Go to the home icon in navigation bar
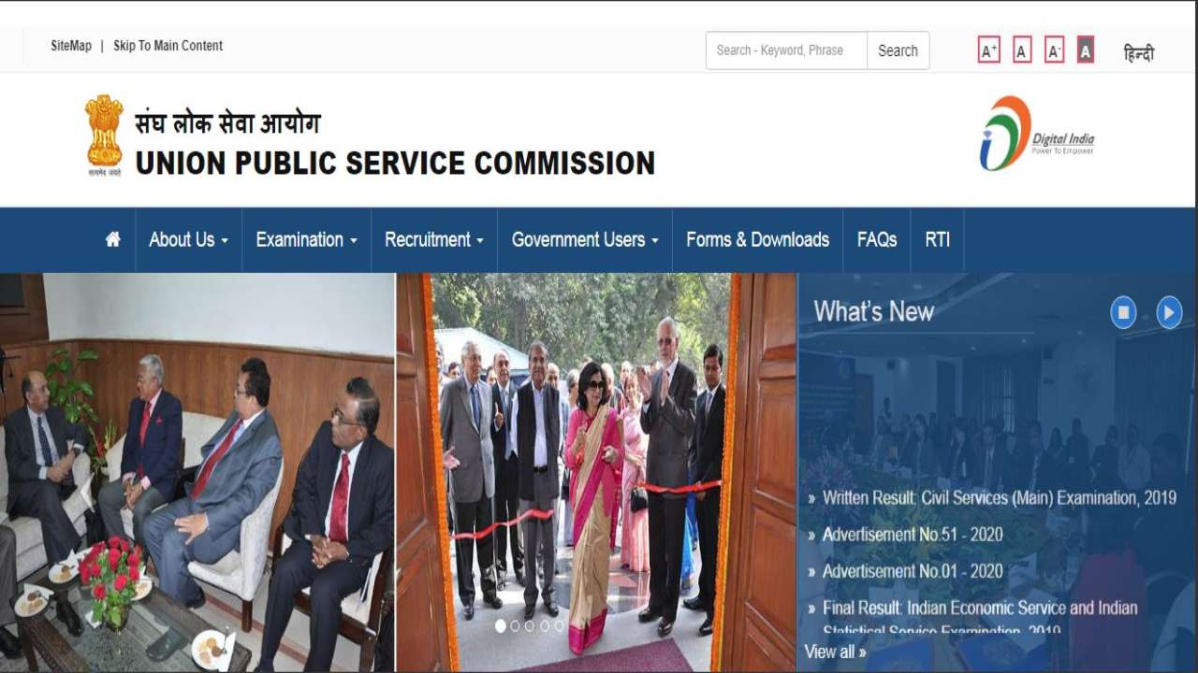Viewport: 1198px width, 673px height. coord(113,239)
